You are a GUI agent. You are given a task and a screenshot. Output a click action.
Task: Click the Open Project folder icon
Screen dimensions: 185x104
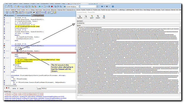(x=18, y=6)
